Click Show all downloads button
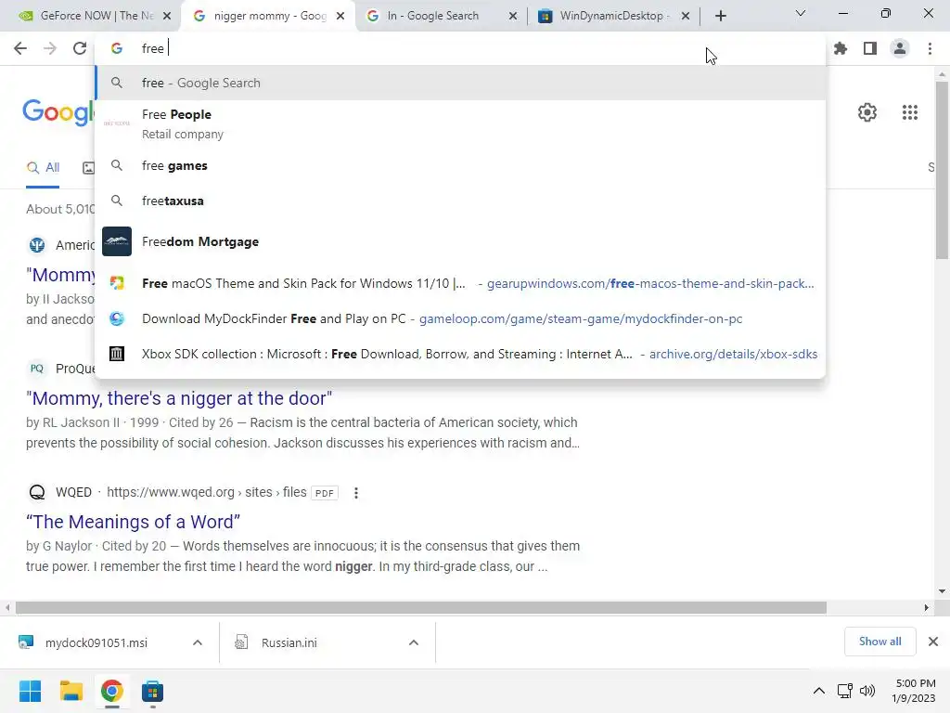The image size is (950, 713). click(879, 642)
